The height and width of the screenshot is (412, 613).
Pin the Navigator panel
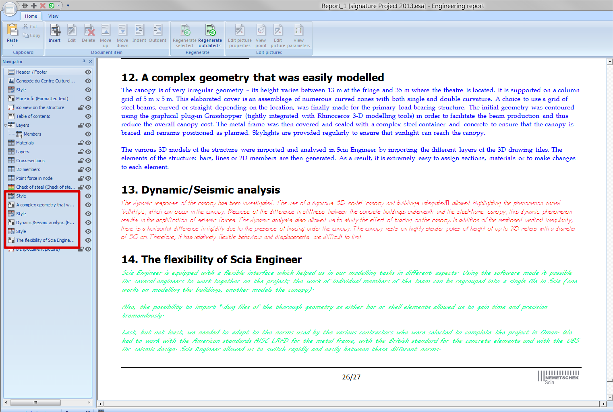pos(84,62)
